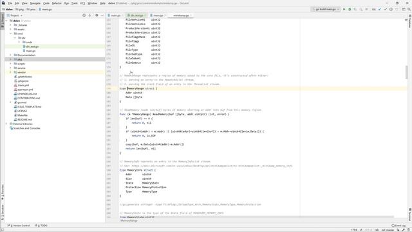The image size is (412, 232).
Task: Collapse the cmd folder
Action: (11, 34)
